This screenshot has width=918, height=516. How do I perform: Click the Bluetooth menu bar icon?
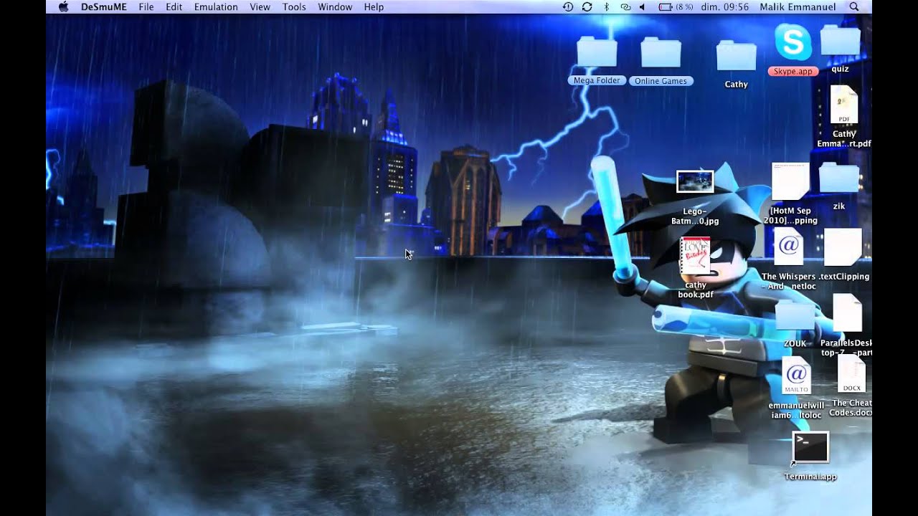tap(606, 6)
